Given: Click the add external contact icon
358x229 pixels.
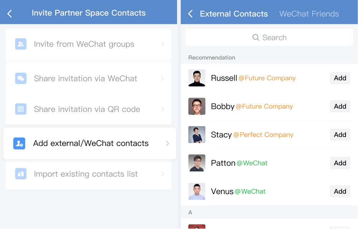Looking at the screenshot, I should (x=19, y=143).
